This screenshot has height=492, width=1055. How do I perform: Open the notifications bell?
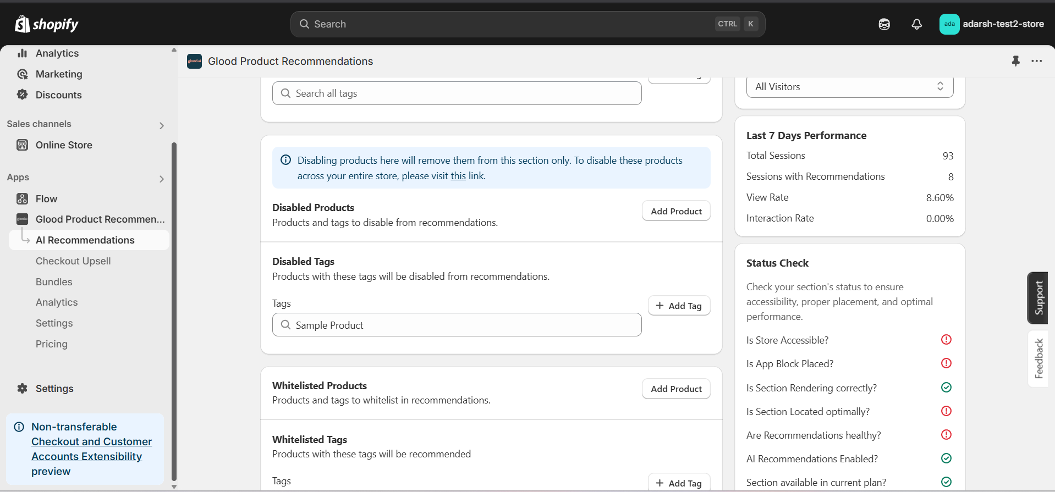916,24
